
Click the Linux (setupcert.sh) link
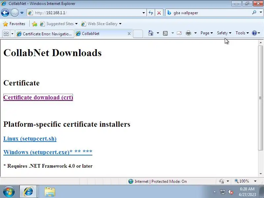(30, 139)
